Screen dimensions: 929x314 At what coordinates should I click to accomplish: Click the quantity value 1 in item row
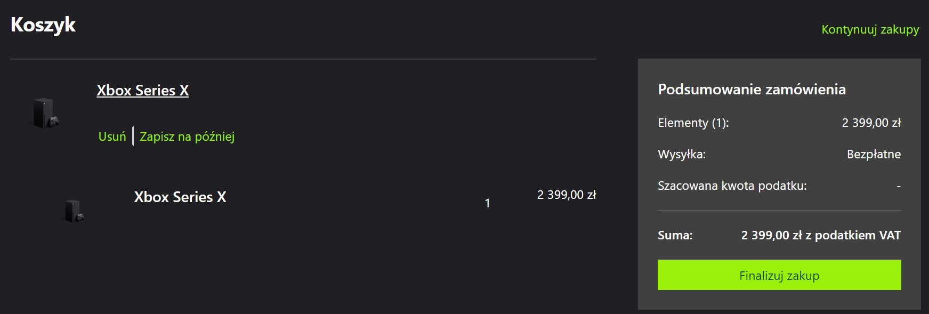(x=487, y=203)
